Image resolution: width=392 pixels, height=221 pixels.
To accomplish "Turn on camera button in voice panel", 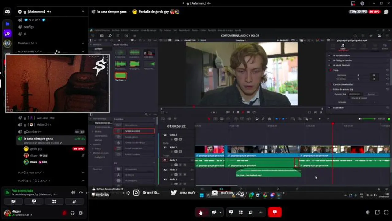I will (13, 201).
